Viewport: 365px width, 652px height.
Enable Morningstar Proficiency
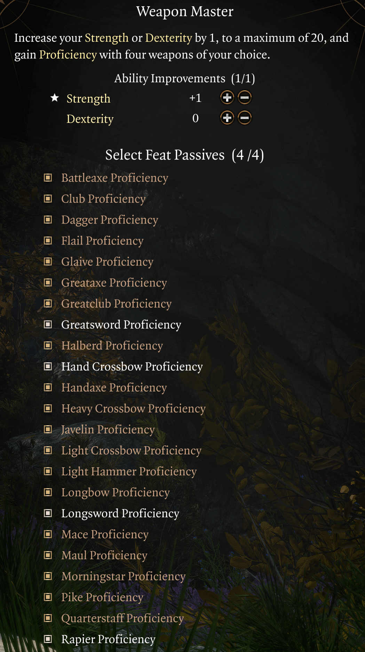point(48,576)
